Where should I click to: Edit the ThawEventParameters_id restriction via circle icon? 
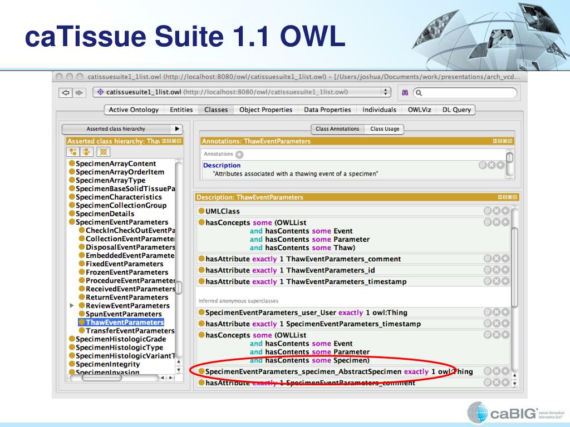pyautogui.click(x=505, y=270)
